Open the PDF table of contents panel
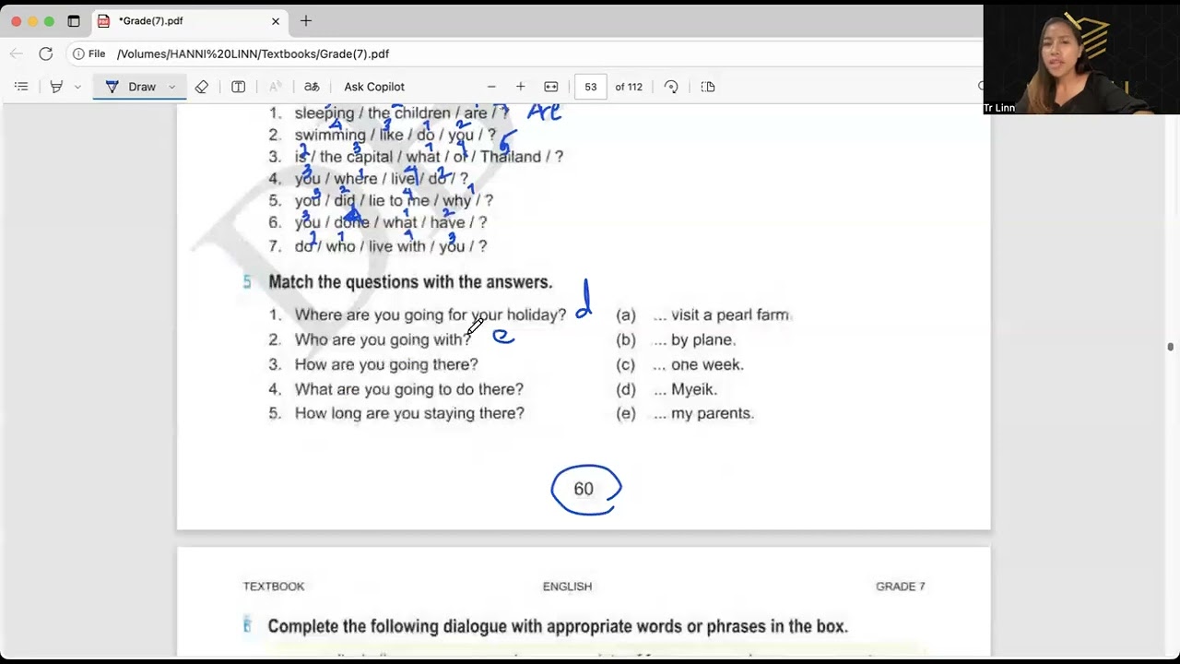The image size is (1180, 664). (21, 87)
